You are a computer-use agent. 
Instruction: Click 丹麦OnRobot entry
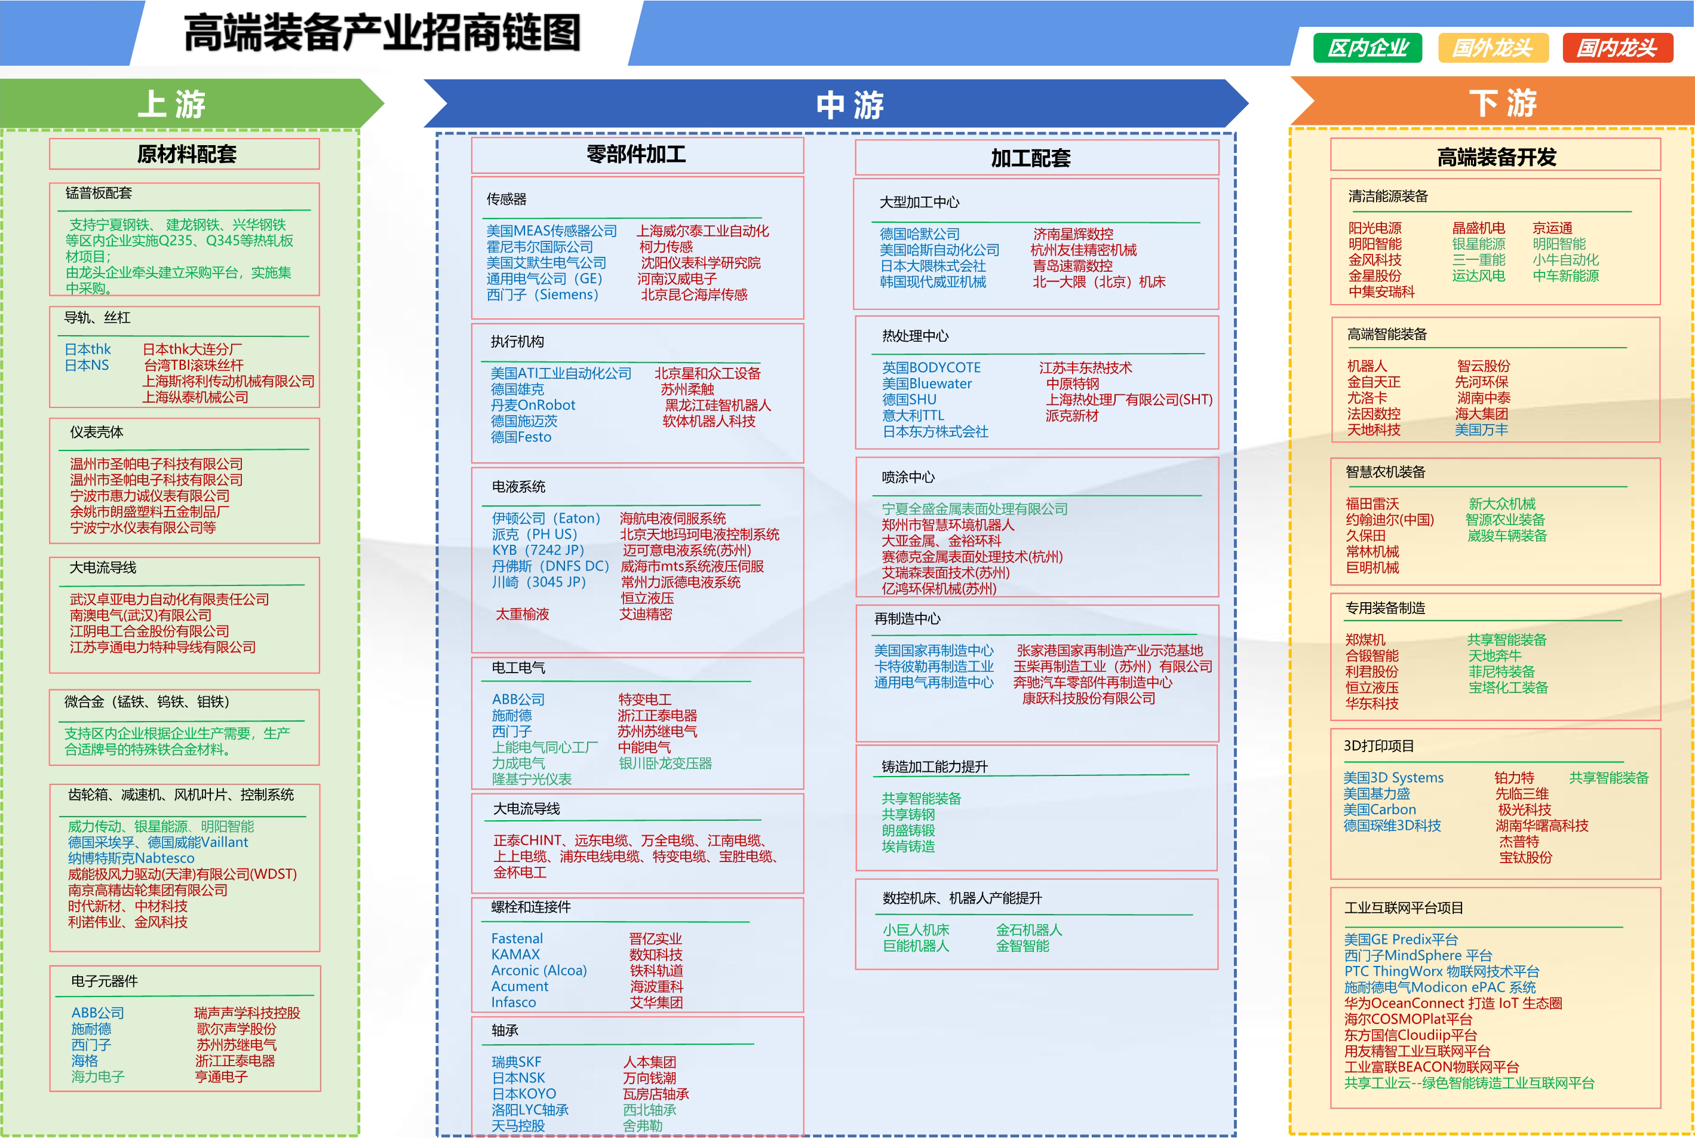(533, 405)
